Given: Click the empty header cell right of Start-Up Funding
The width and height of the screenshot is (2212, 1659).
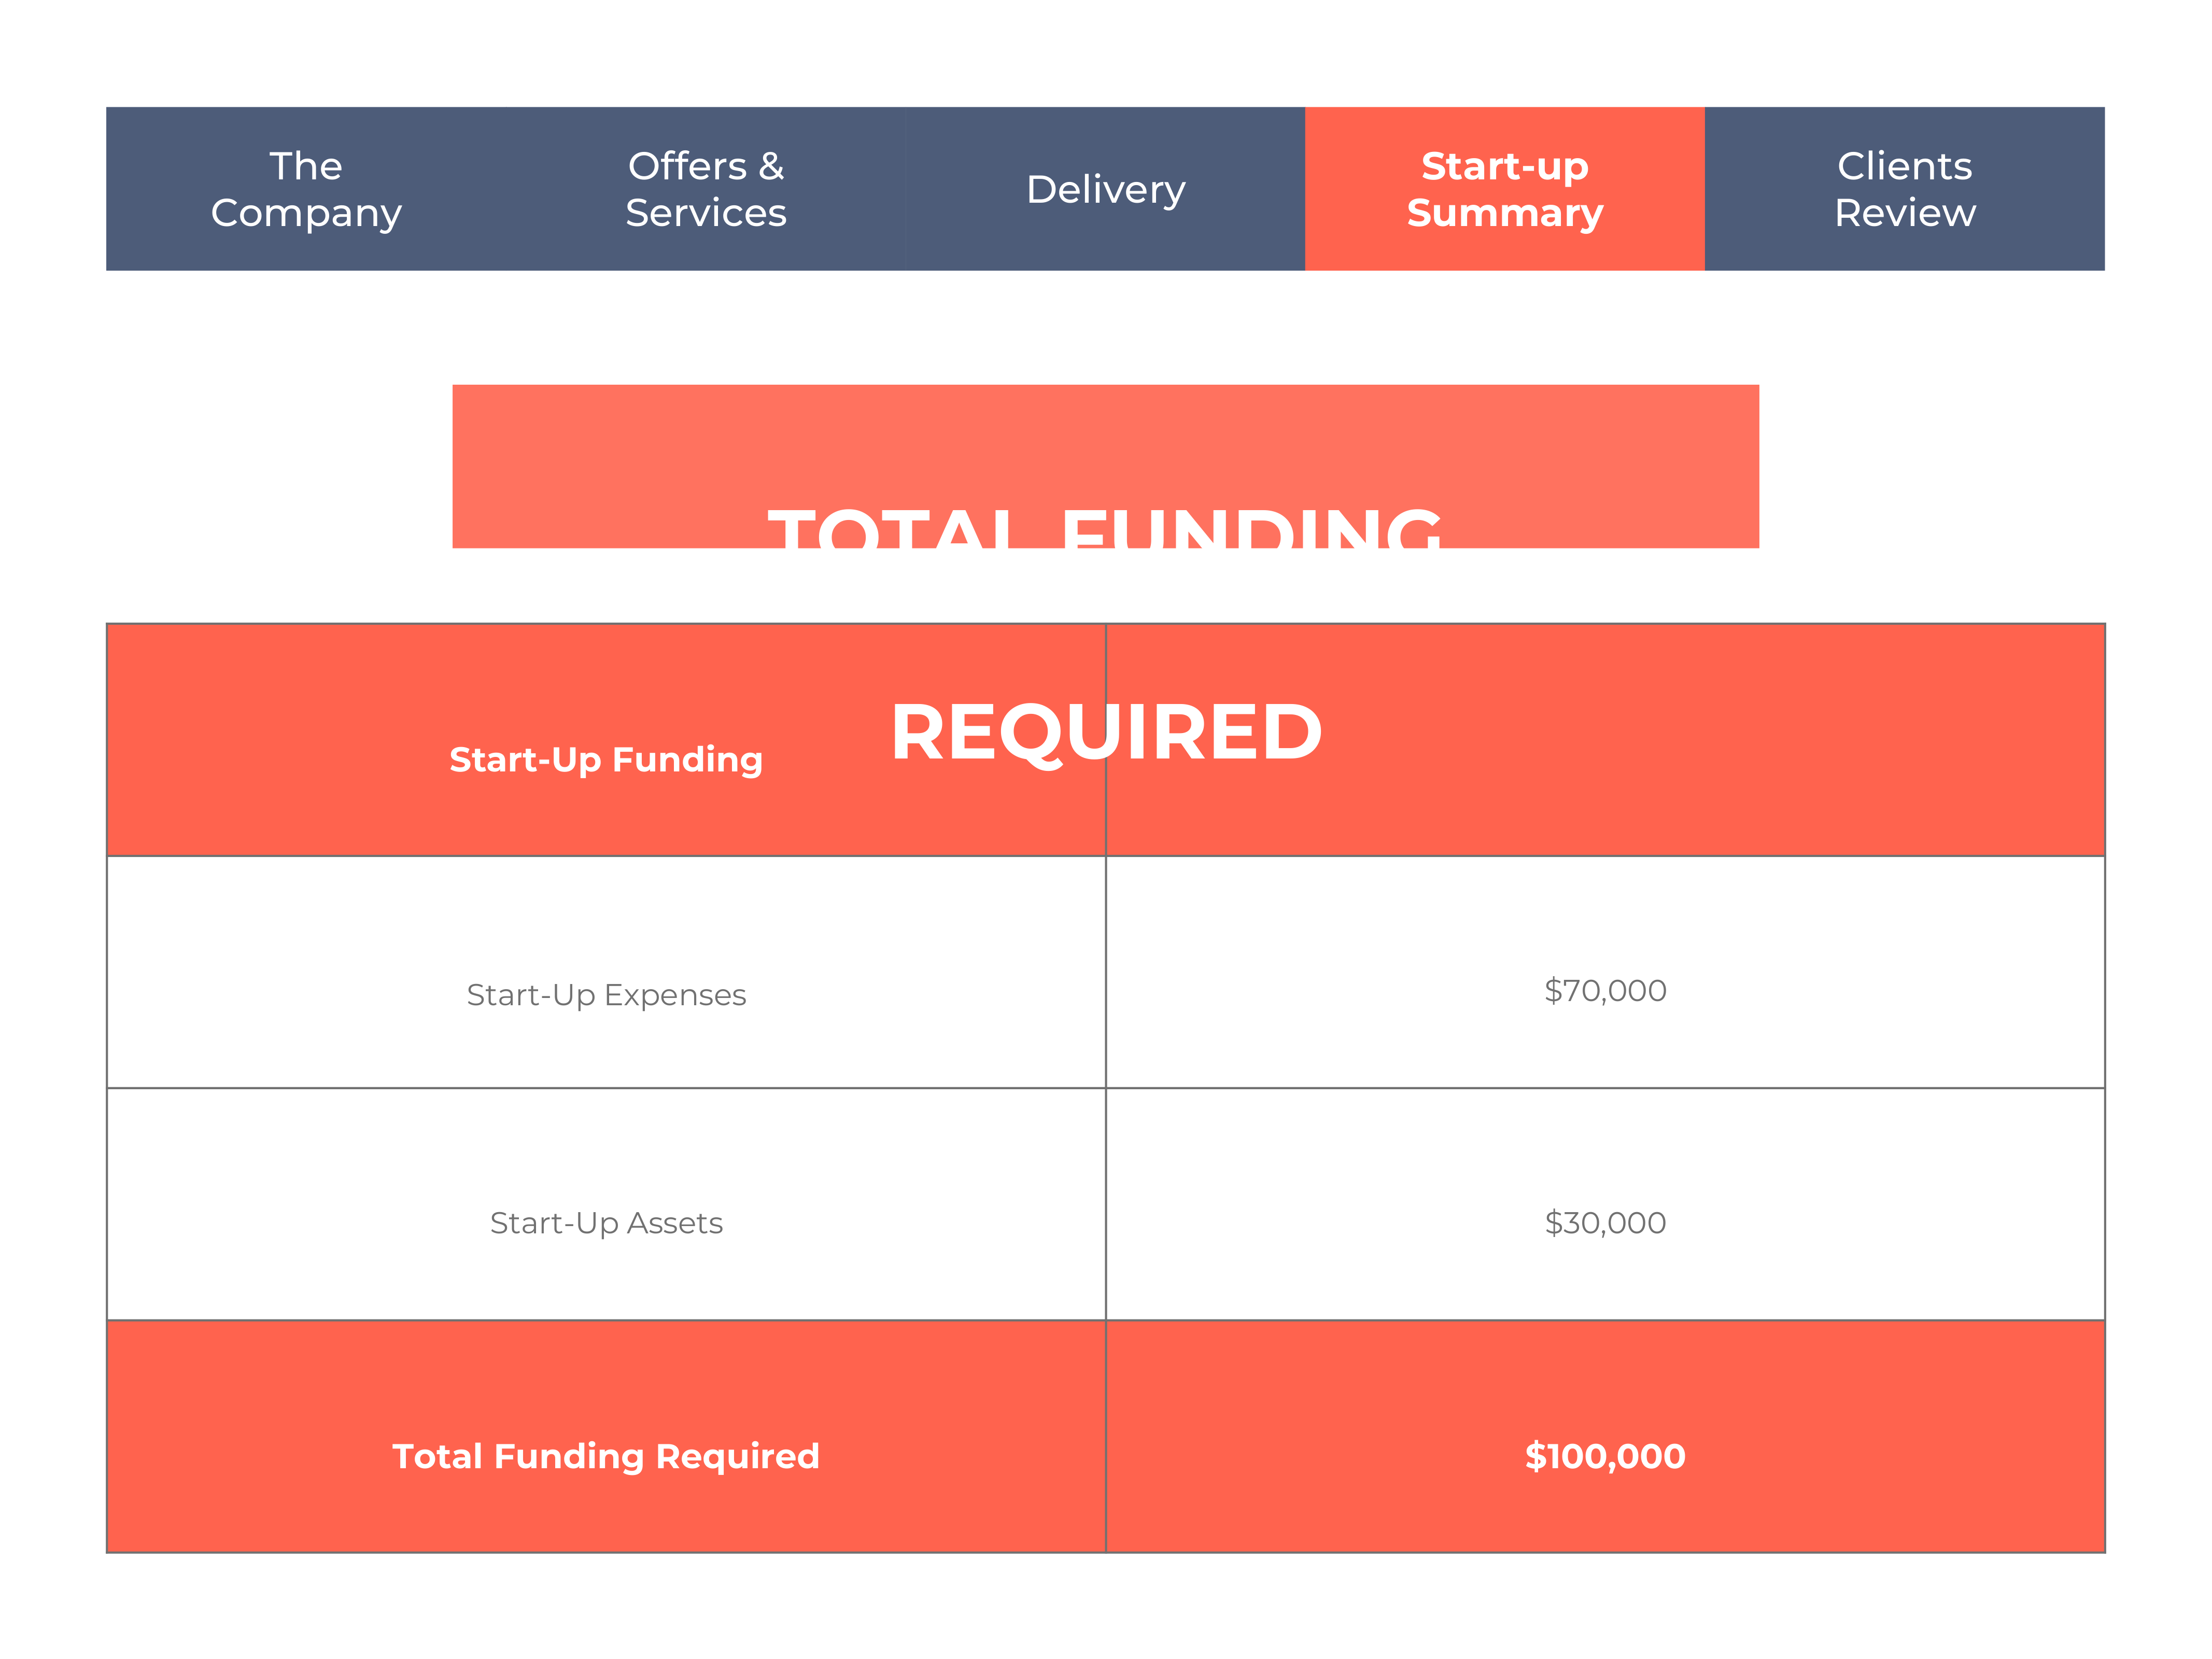Looking at the screenshot, I should [x=1605, y=740].
